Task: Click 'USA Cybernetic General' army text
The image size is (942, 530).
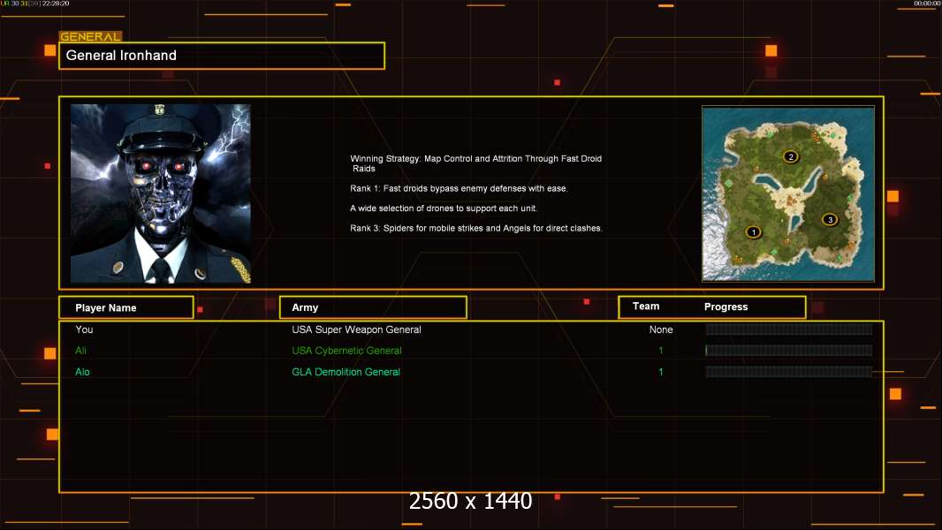Action: coord(346,351)
